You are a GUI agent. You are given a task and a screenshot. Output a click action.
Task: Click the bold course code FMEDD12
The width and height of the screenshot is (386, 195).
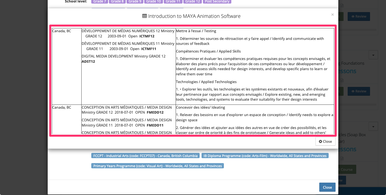[155, 112]
